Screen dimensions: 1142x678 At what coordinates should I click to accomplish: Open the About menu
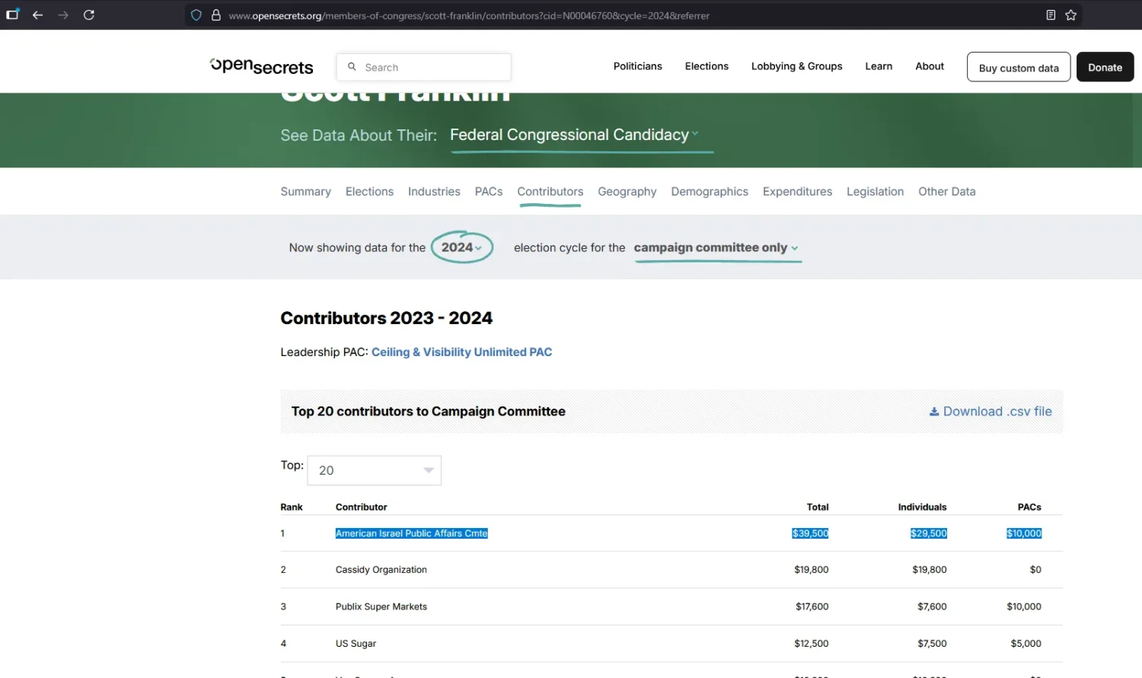click(930, 66)
